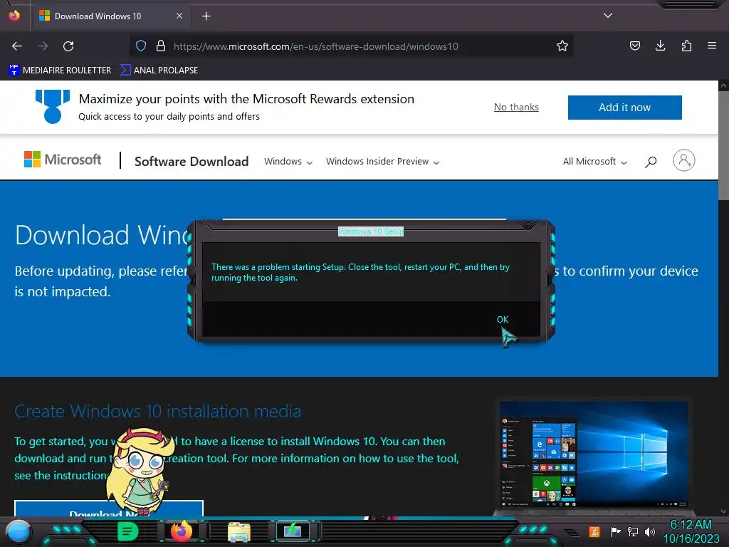Click the browser forward arrow
The width and height of the screenshot is (729, 547).
[43, 46]
